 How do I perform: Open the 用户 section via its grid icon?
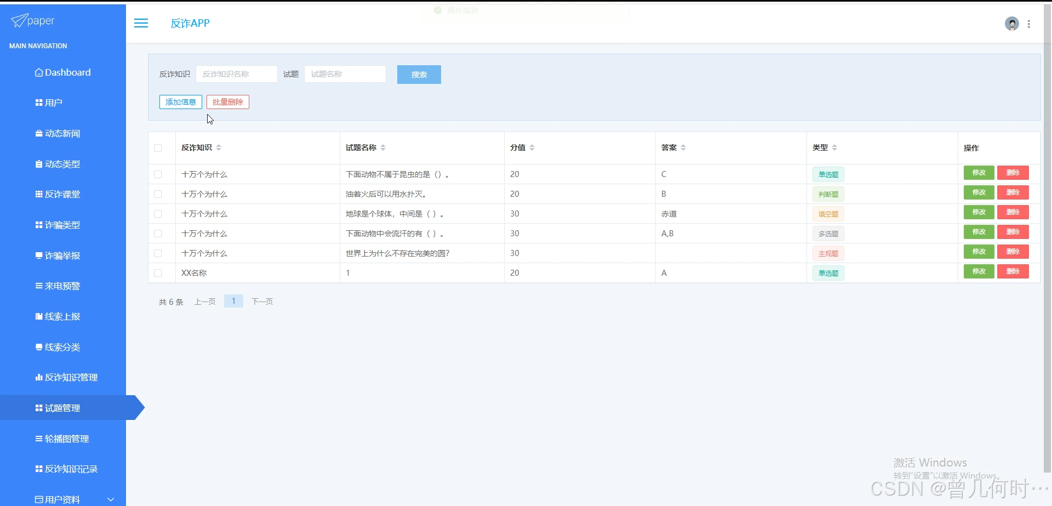(x=38, y=103)
